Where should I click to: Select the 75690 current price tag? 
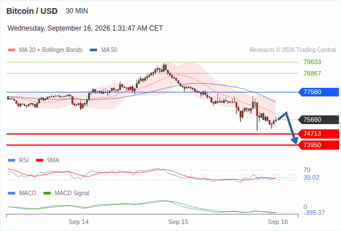coord(318,120)
